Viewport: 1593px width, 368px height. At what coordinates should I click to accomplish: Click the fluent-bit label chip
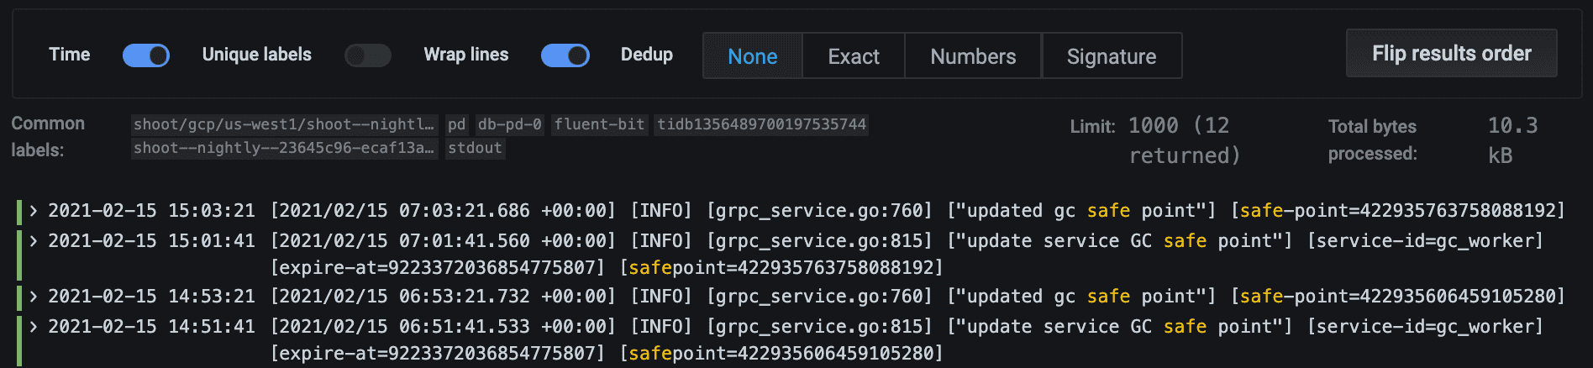[599, 124]
